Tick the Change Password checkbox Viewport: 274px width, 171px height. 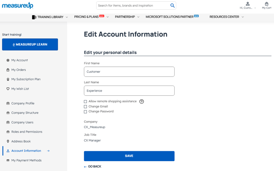(x=85, y=112)
